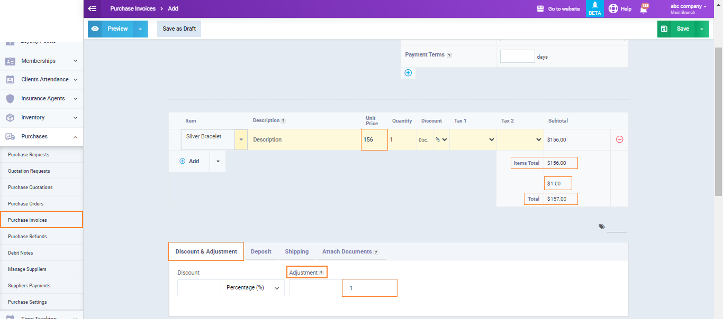This screenshot has width=723, height=319.
Task: Click the blue plus below Payment Terms
Action: 408,73
